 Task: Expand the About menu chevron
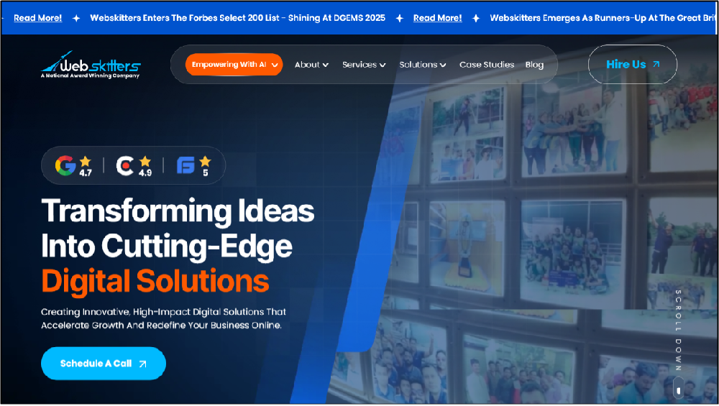click(x=326, y=65)
